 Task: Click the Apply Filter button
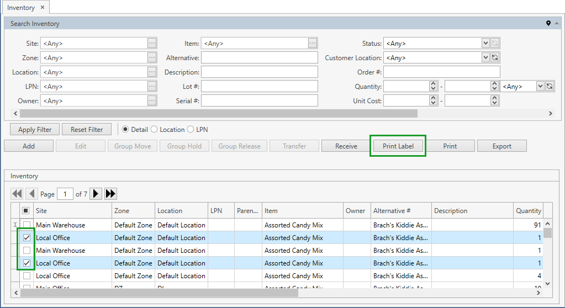[35, 130]
